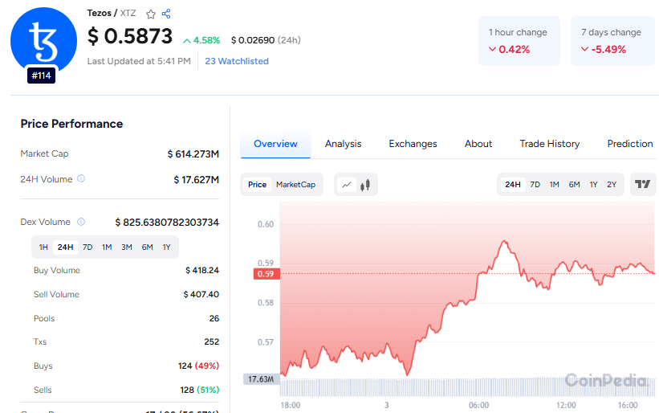Select 7D Dex Volume period
The height and width of the screenshot is (413, 659).
(87, 247)
